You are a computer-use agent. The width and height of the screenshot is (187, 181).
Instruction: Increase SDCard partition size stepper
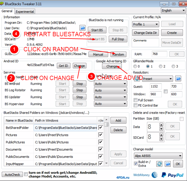(x=161, y=135)
